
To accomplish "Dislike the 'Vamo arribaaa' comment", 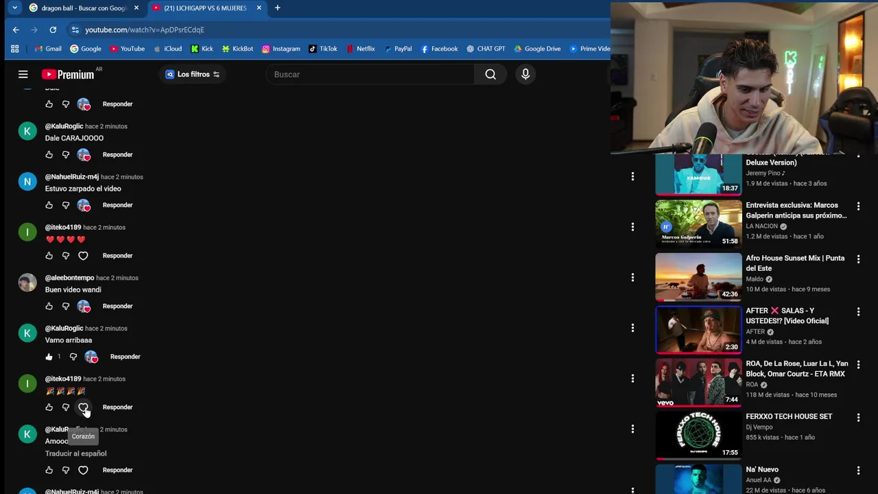I will [73, 357].
